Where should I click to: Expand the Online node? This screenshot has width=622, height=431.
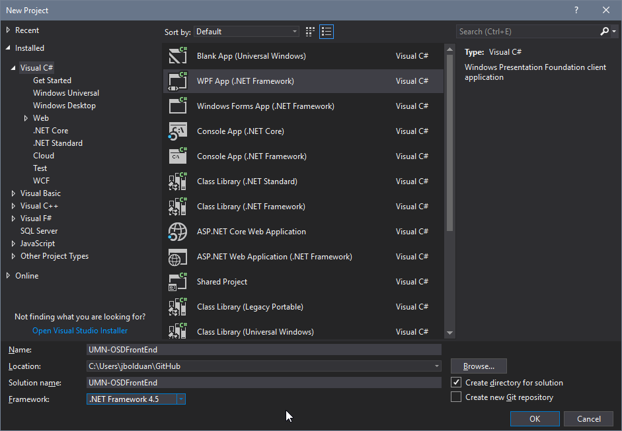coord(8,276)
